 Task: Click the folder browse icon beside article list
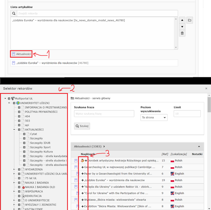pos(190,20)
